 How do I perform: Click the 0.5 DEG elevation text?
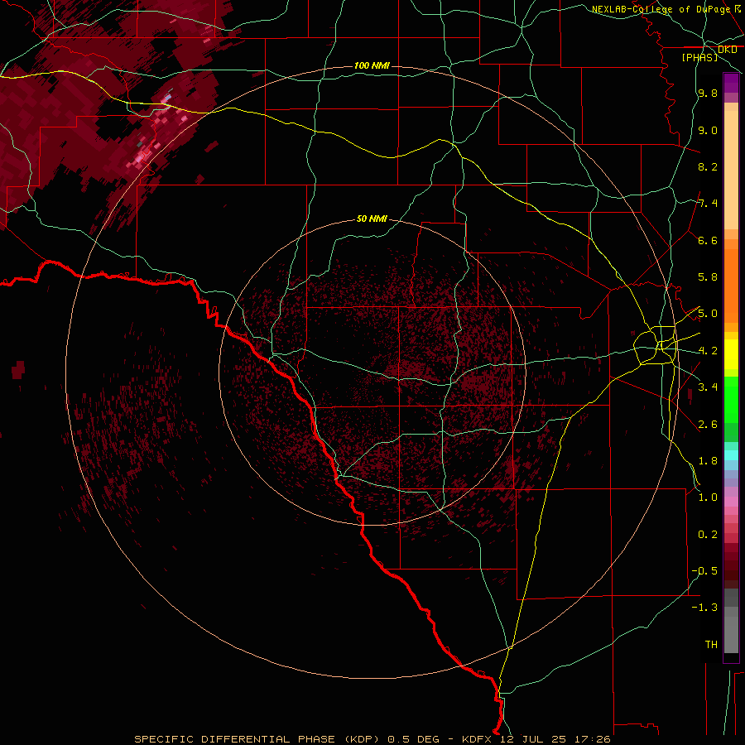click(411, 739)
